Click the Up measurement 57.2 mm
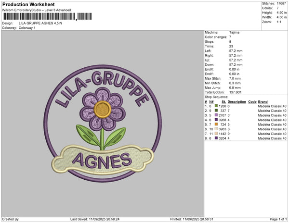The width and height of the screenshot is (289, 223). click(236, 60)
